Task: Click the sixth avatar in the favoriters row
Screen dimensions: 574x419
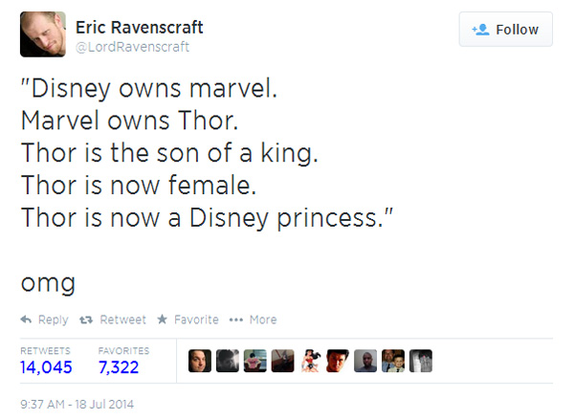Action: tap(339, 361)
